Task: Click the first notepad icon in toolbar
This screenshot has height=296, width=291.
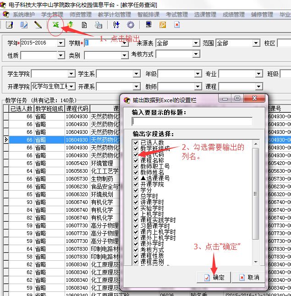Action: point(9,25)
